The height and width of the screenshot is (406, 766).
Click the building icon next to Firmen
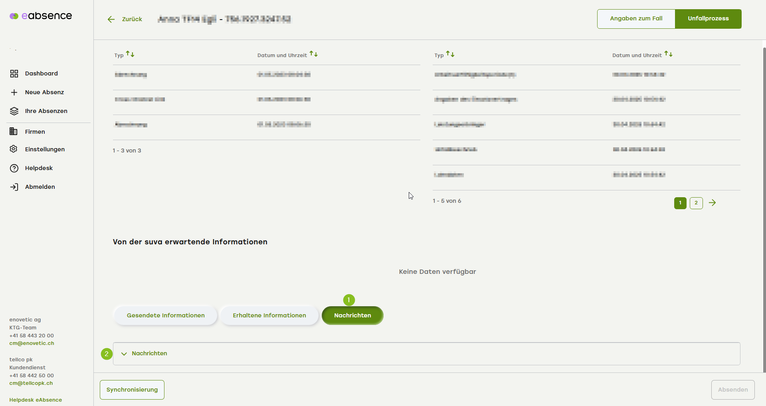(14, 131)
